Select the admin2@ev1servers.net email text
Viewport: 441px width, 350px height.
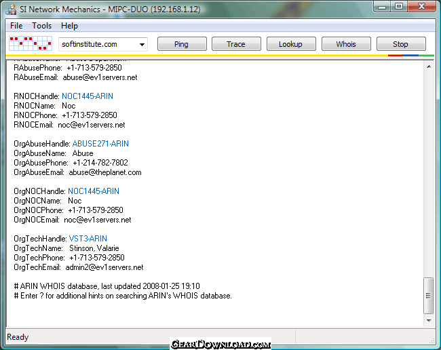pyautogui.click(x=104, y=267)
